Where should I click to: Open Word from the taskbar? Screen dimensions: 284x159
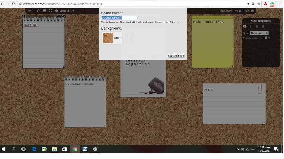(x=85, y=149)
